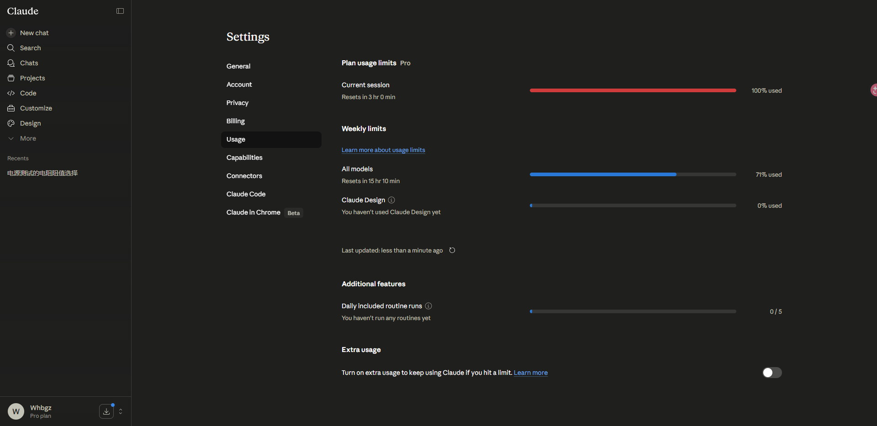Open General settings

tap(271, 66)
